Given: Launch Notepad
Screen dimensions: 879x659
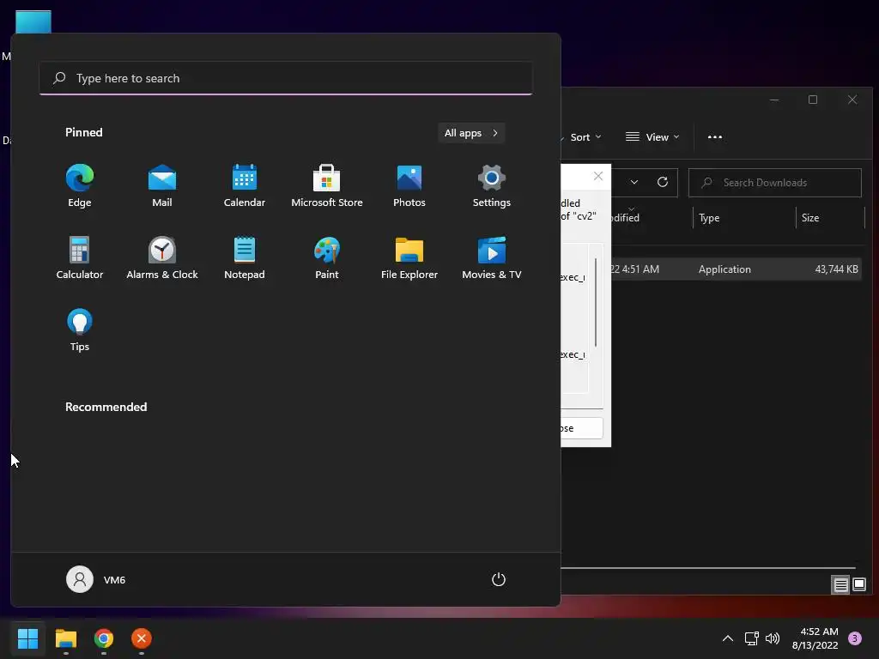Looking at the screenshot, I should 245,257.
